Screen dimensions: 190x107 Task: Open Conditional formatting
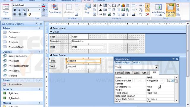point(55,9)
